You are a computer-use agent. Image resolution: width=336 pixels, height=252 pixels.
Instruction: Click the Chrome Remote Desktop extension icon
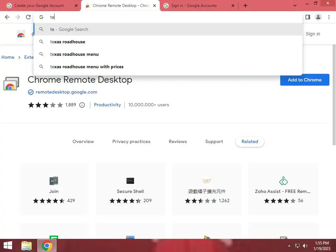11,84
